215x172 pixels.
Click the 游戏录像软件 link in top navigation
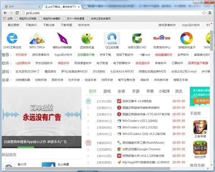click(x=167, y=25)
